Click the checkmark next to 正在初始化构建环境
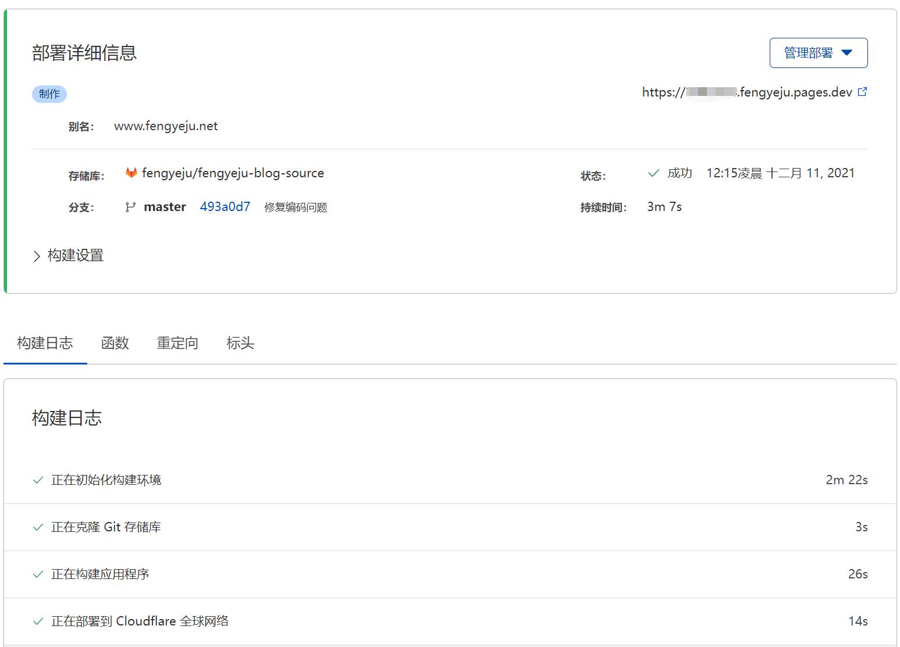 click(37, 480)
